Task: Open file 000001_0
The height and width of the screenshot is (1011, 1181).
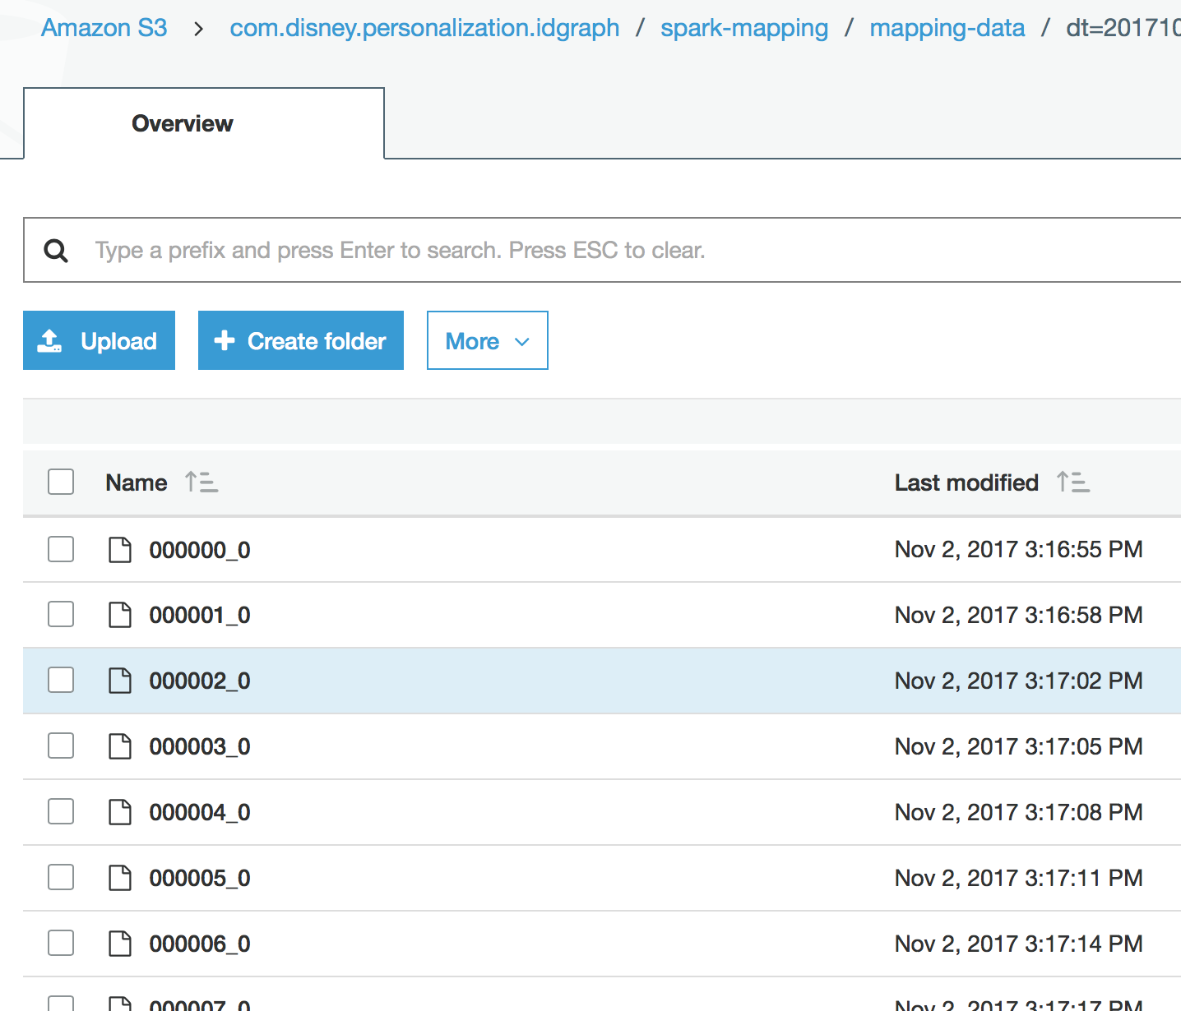Action: click(x=200, y=616)
